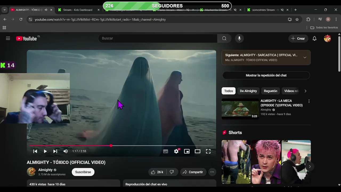
Task: View site information icon
Action: click(30, 19)
